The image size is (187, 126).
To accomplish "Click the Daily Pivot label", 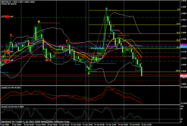I will tap(112, 46).
